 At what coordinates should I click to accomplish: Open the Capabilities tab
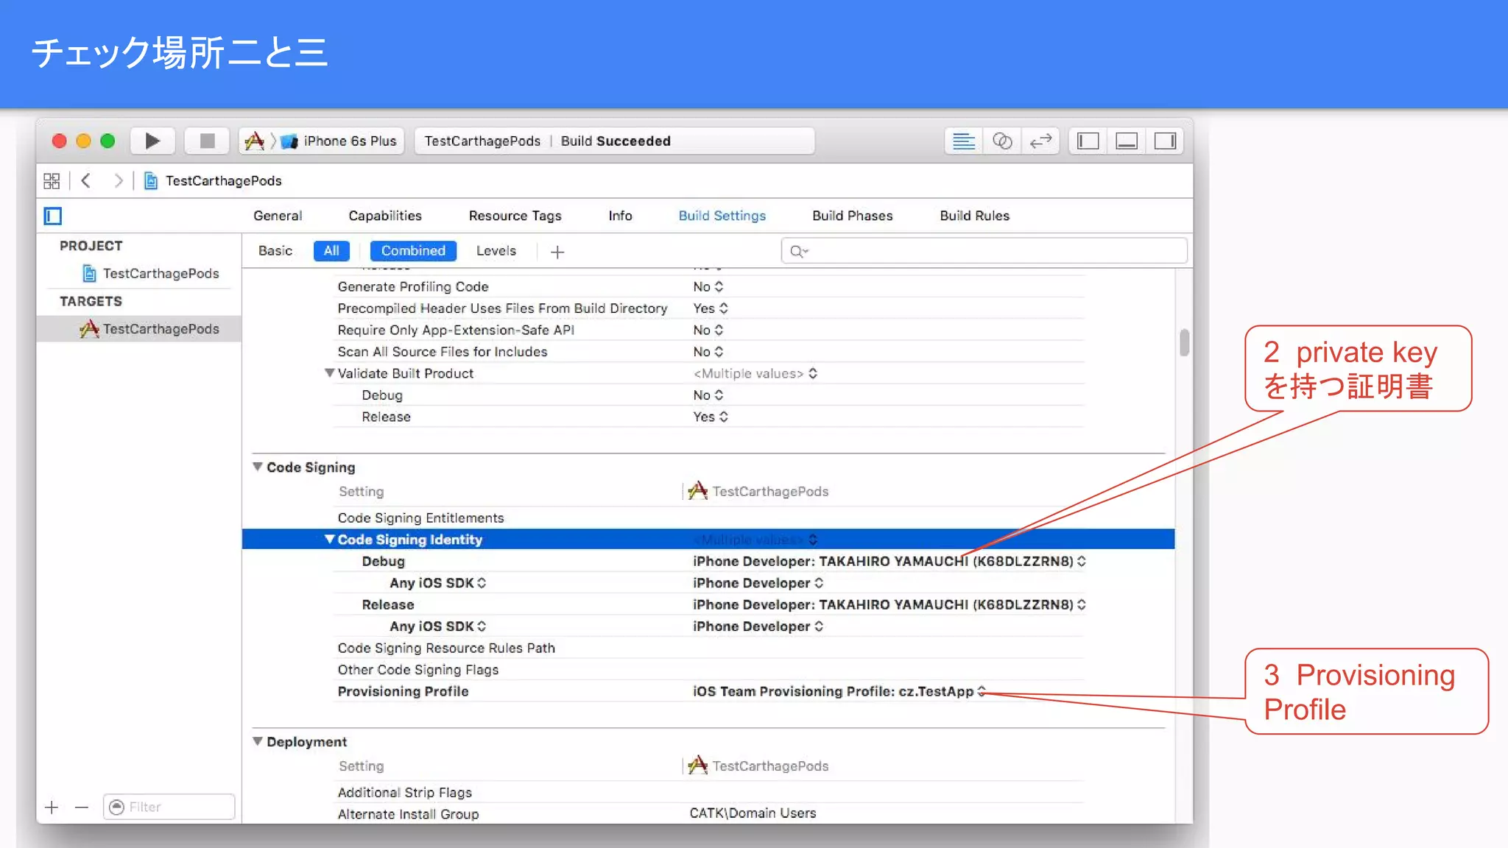click(x=385, y=216)
